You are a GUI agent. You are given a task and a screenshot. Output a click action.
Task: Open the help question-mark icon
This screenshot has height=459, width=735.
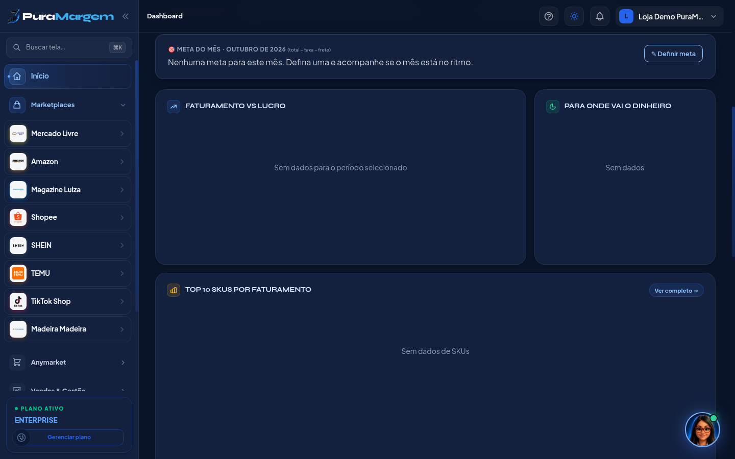[x=549, y=16]
